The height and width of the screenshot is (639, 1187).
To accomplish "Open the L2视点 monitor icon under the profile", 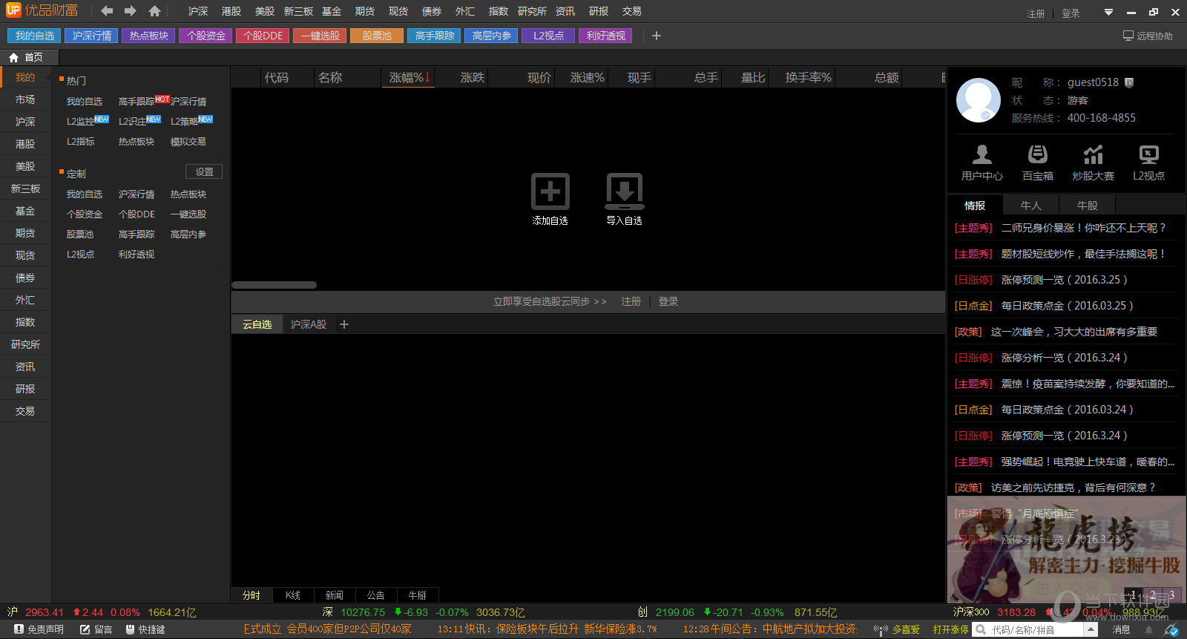I will pyautogui.click(x=1148, y=154).
